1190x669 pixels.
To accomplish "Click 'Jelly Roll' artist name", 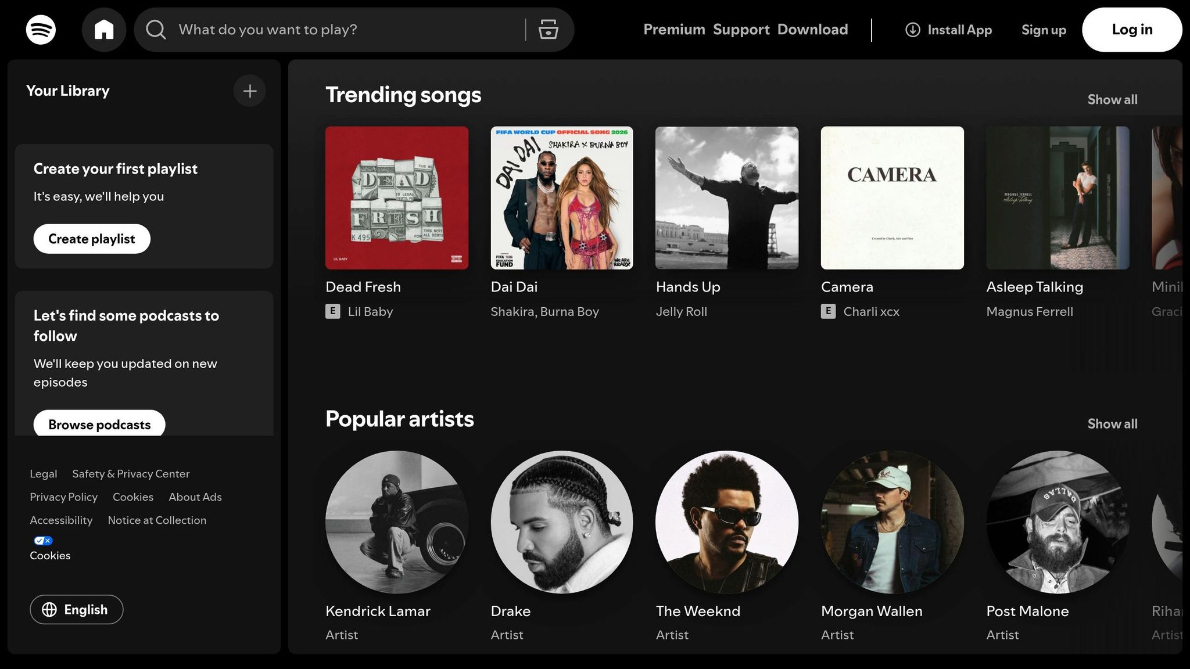I will (x=682, y=311).
